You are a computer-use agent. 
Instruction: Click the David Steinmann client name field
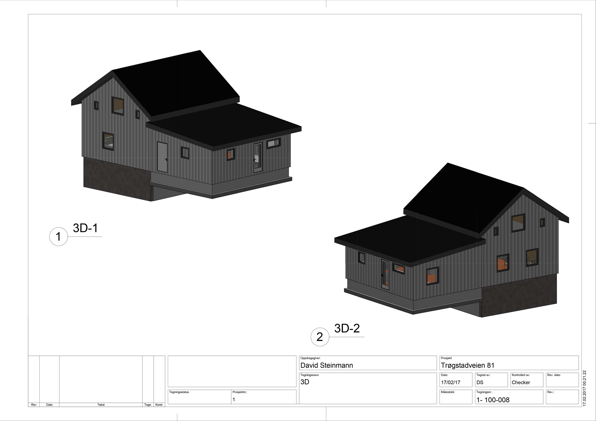[x=327, y=365]
